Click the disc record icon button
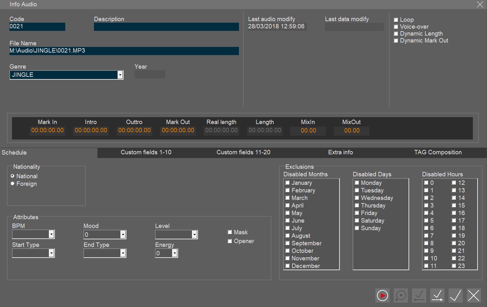487x307 pixels. point(401,296)
